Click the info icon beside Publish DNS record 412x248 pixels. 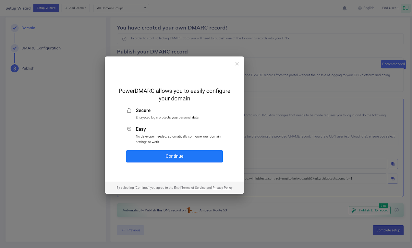click(x=397, y=210)
